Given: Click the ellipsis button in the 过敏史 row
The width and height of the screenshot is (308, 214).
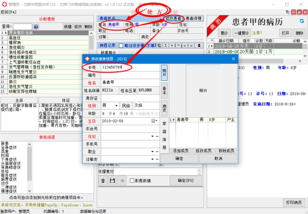Looking at the screenshot, I should [x=157, y=159].
